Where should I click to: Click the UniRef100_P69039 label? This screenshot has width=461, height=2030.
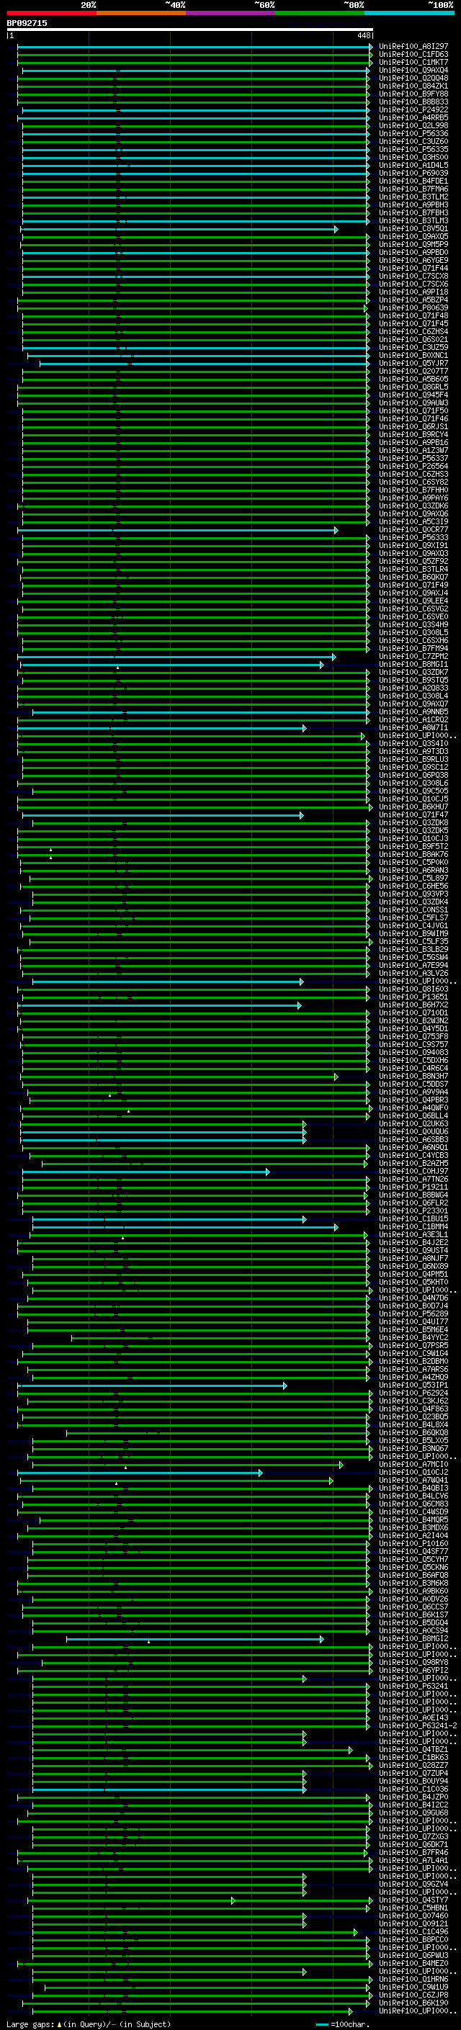coord(413,173)
